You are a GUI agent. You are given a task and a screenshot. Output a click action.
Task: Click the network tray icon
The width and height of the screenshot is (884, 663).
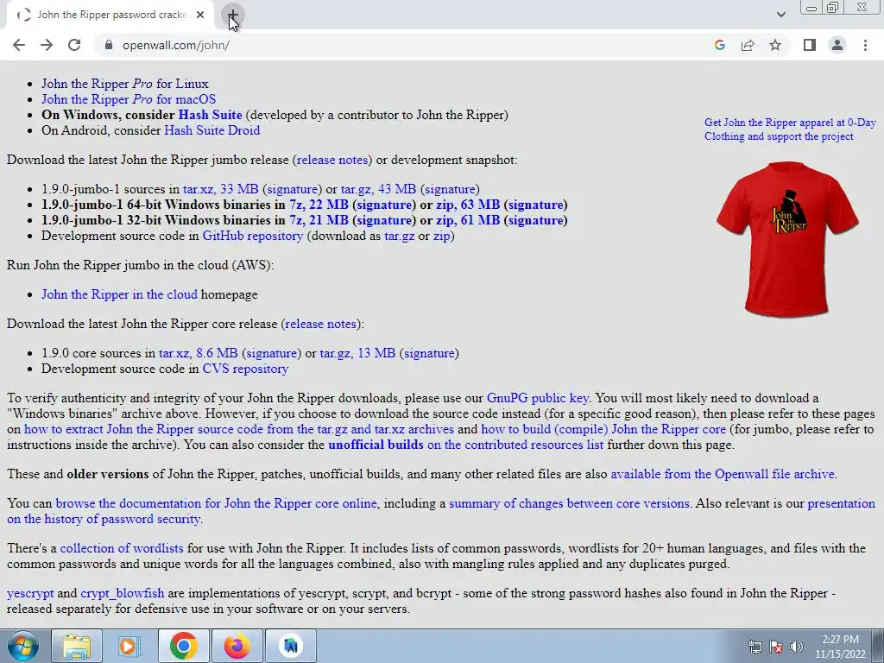755,647
